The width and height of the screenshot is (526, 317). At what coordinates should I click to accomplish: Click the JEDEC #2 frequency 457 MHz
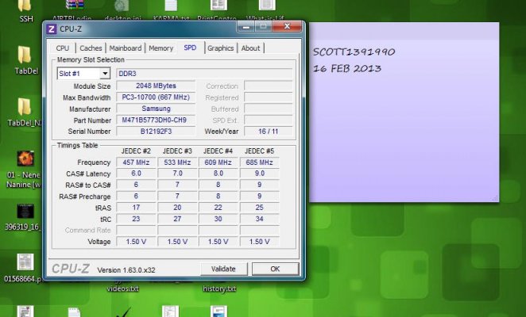(136, 162)
